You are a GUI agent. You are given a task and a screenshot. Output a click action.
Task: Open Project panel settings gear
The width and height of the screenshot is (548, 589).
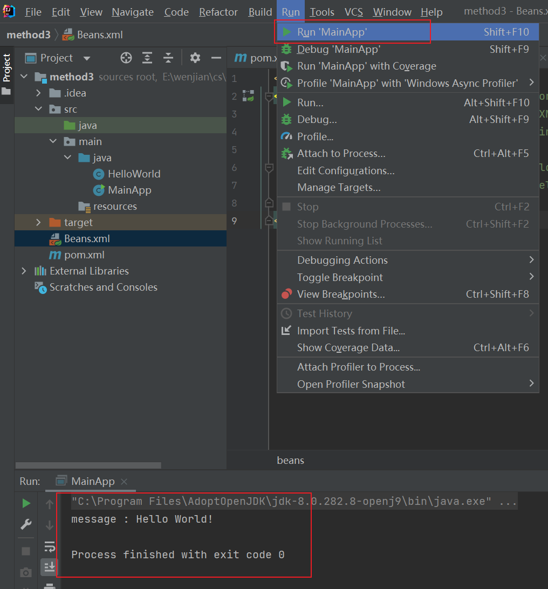click(x=195, y=58)
